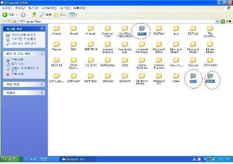Select the Microsoft Office folder
Image resolution: width=233 pixels, height=164 pixels.
(x=159, y=47)
